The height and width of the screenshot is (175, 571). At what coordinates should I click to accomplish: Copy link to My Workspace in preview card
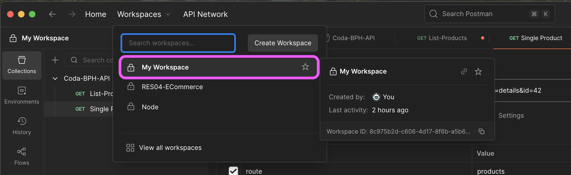(x=464, y=71)
